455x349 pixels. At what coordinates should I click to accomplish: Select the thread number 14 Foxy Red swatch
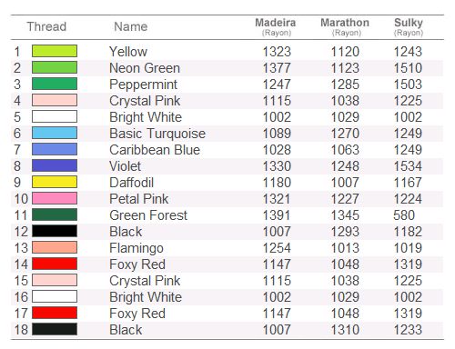tap(55, 264)
